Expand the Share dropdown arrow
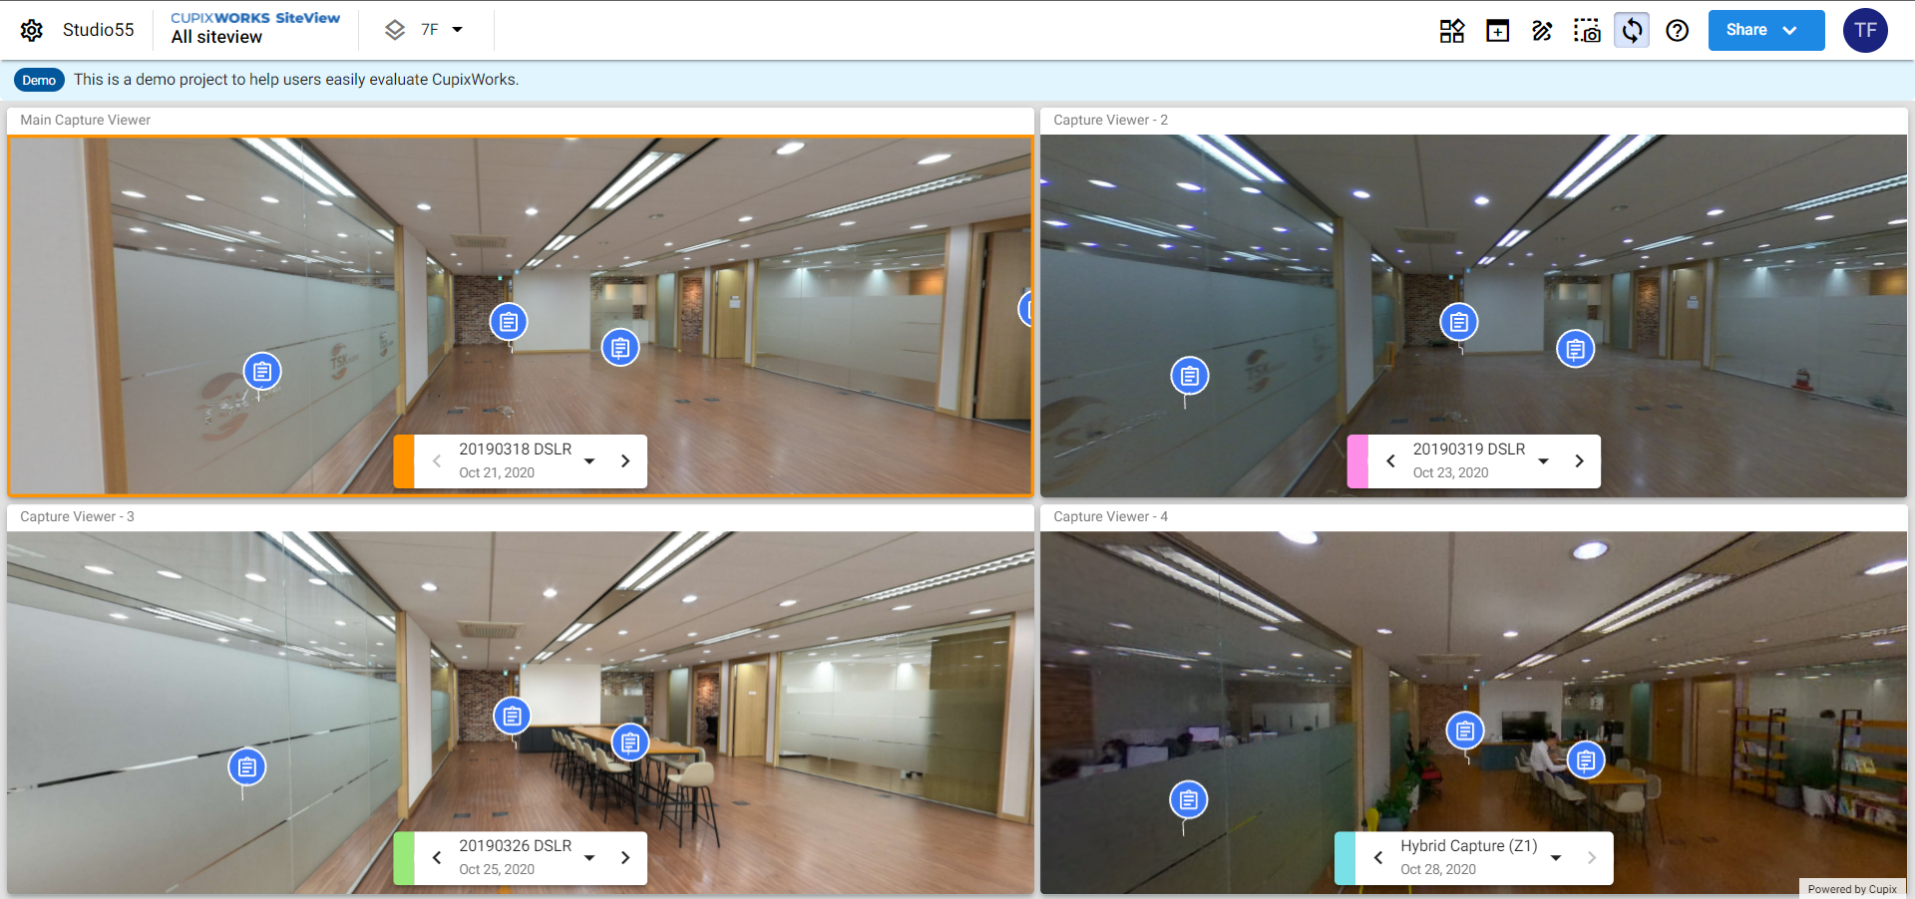The image size is (1915, 899). 1790,30
